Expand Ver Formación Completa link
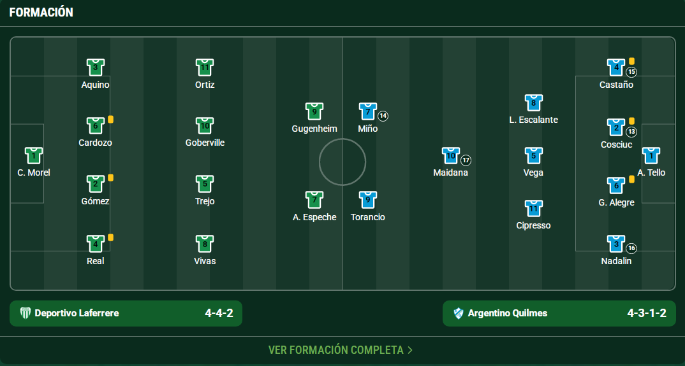The image size is (685, 366). (341, 350)
